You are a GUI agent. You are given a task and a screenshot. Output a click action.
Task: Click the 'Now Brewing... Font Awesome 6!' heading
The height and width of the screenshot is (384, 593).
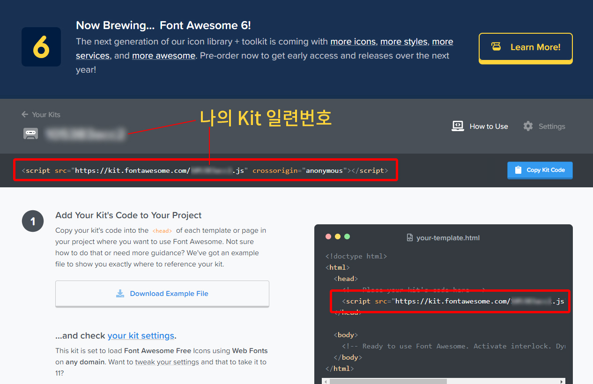coord(163,25)
